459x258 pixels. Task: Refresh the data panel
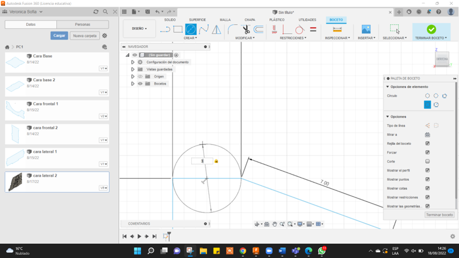tap(96, 12)
